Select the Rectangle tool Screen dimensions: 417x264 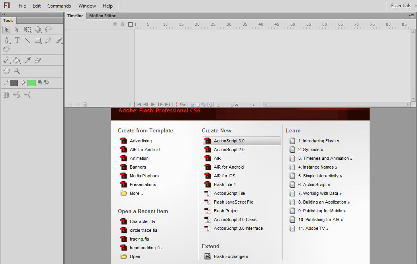38,41
